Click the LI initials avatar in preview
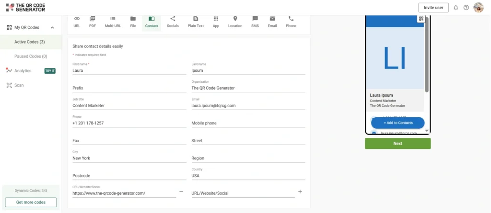491x213 pixels. point(395,58)
